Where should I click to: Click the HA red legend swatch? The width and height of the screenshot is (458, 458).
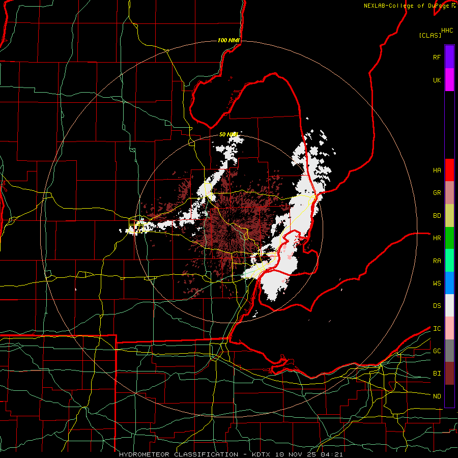449,170
